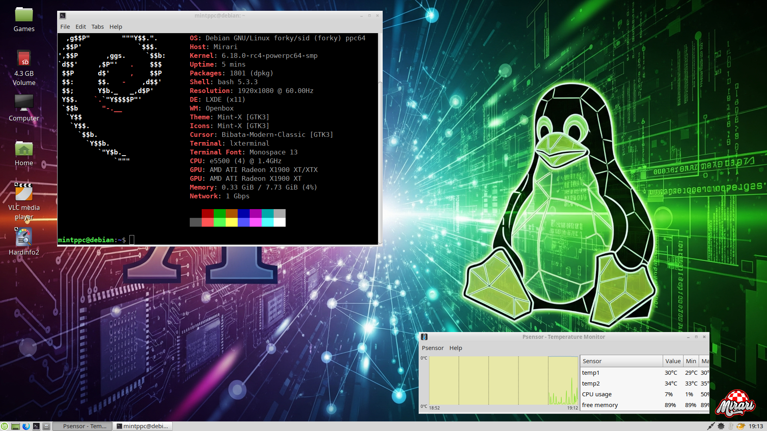Switch to Psensor taskbar window button
Image resolution: width=767 pixels, height=431 pixels.
click(x=82, y=426)
